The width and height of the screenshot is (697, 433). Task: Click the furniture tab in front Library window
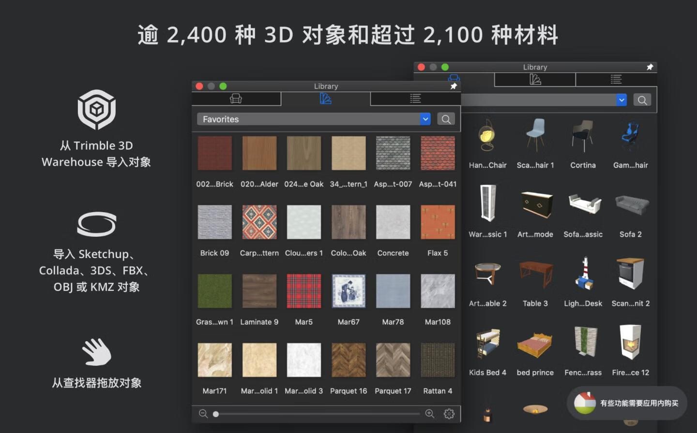tap(236, 99)
